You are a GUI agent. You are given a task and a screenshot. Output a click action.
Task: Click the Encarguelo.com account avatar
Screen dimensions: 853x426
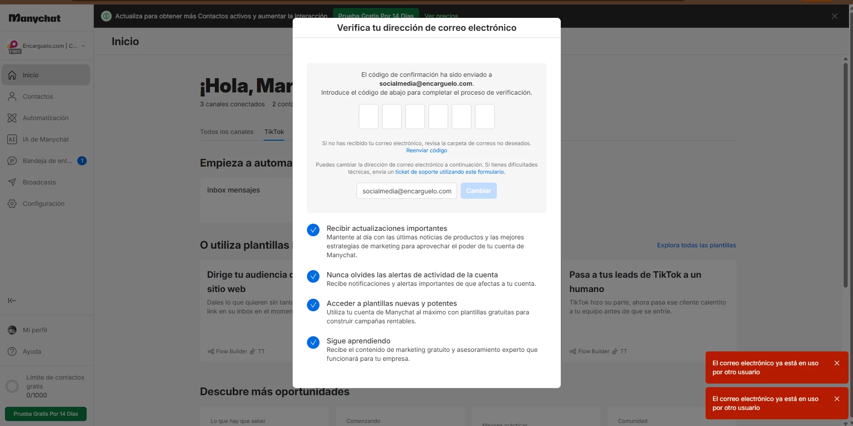pyautogui.click(x=14, y=46)
